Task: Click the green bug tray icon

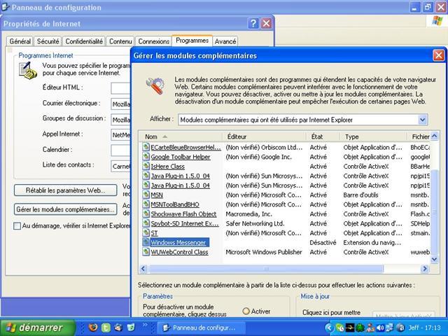Action: click(360, 328)
